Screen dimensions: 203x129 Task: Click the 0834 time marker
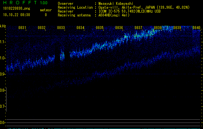point(80,28)
